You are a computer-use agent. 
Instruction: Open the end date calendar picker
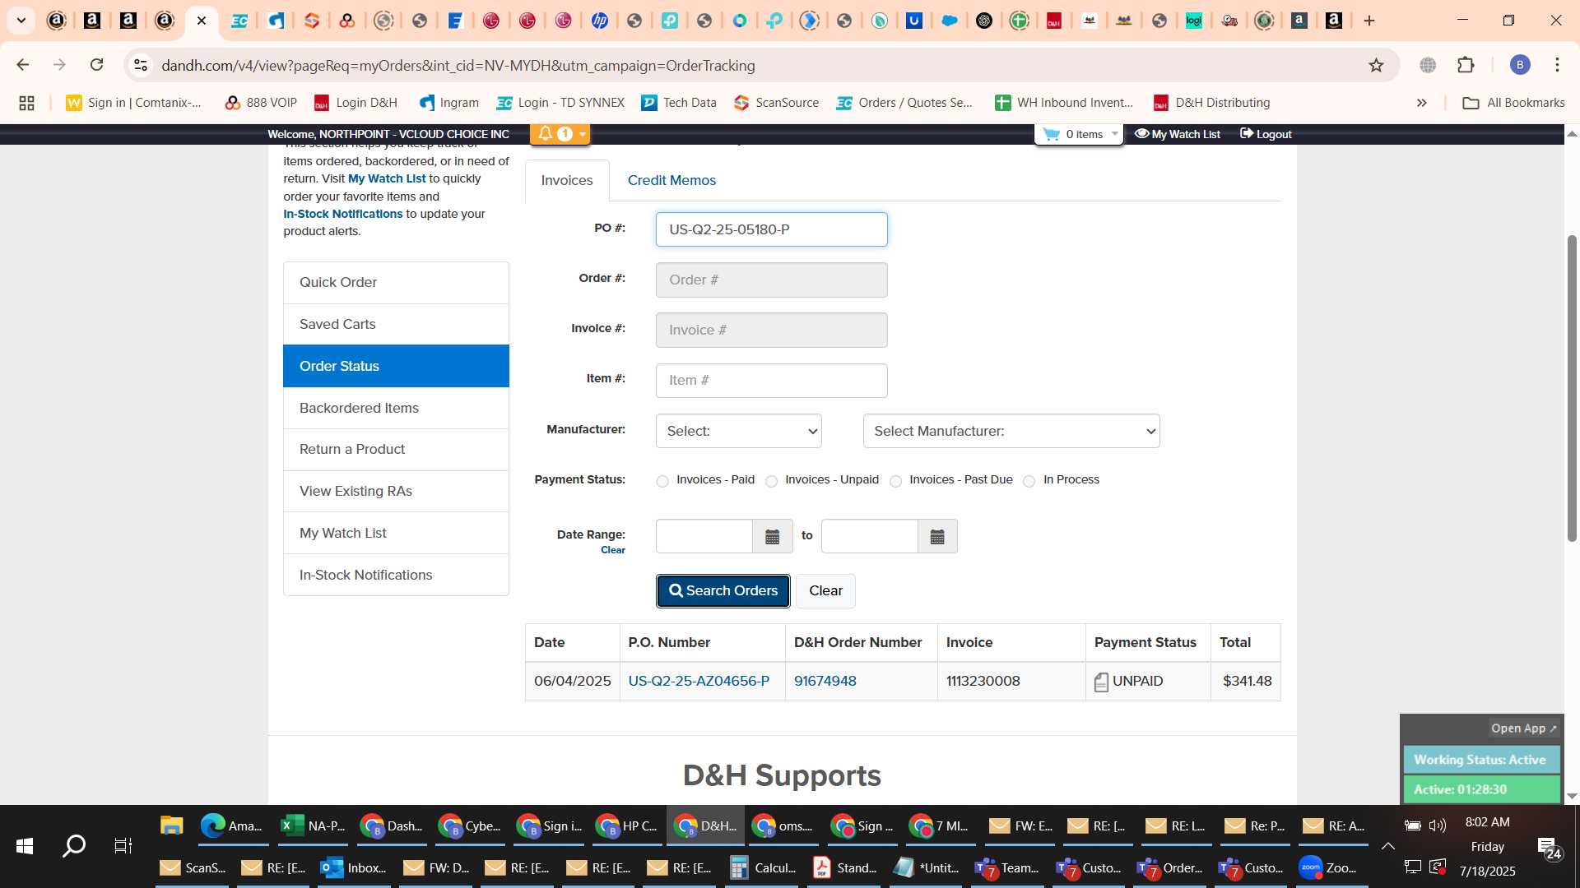(937, 536)
